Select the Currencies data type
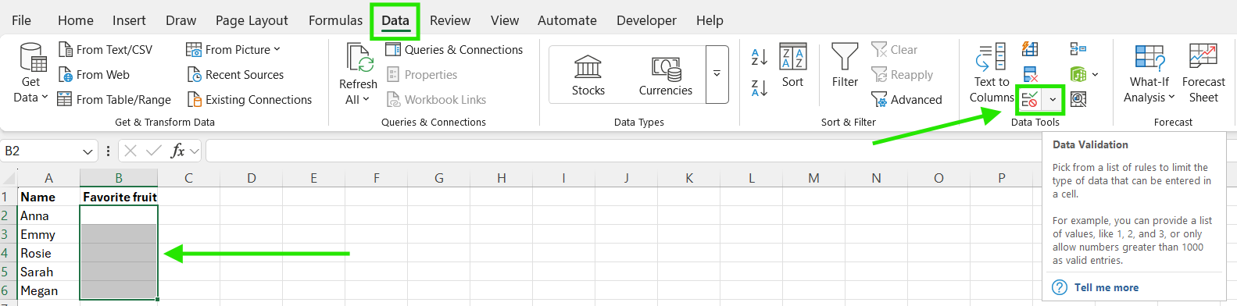 (x=666, y=75)
